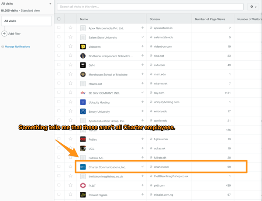
Task: Click the Charter Communications logo icon
Action: [83, 167]
